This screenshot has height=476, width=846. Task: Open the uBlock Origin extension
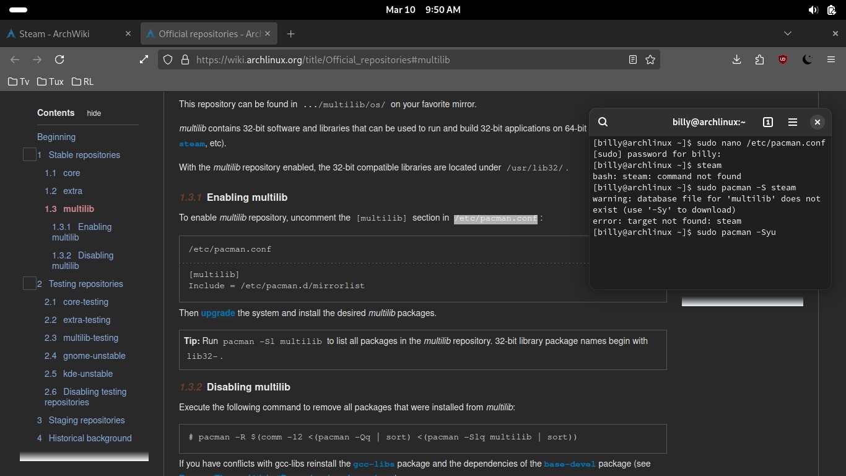(x=783, y=59)
